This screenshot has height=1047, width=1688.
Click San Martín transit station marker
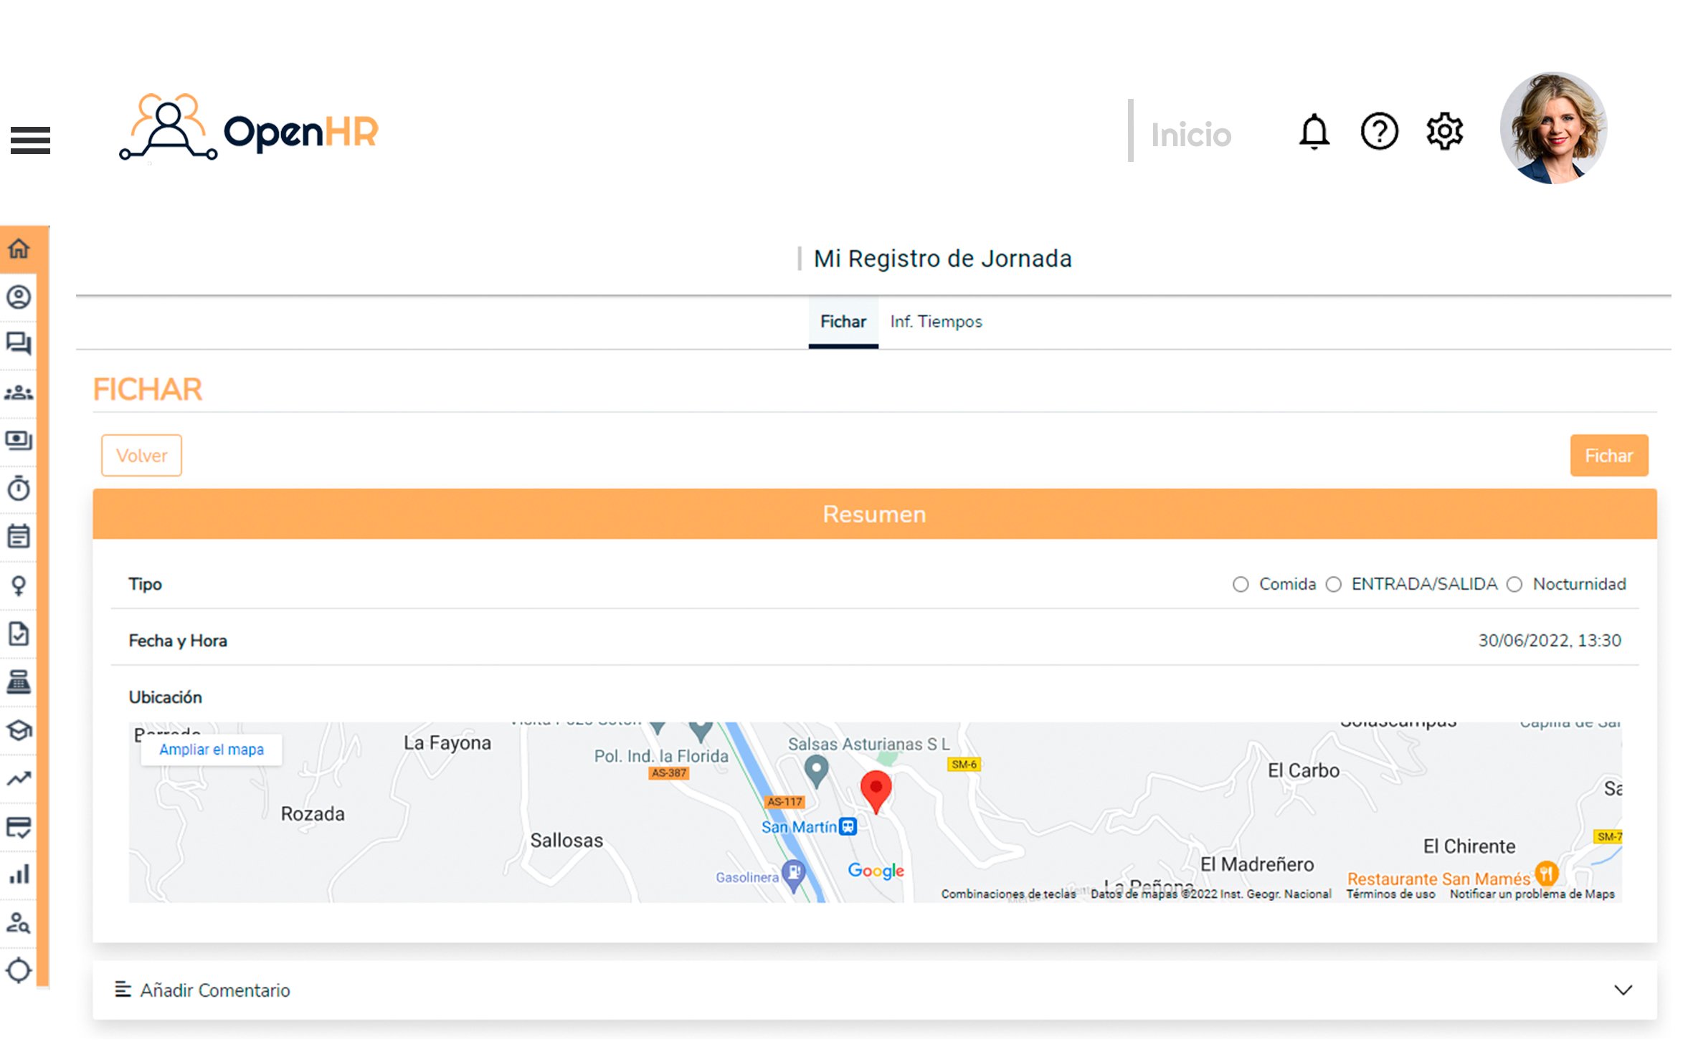pyautogui.click(x=848, y=827)
